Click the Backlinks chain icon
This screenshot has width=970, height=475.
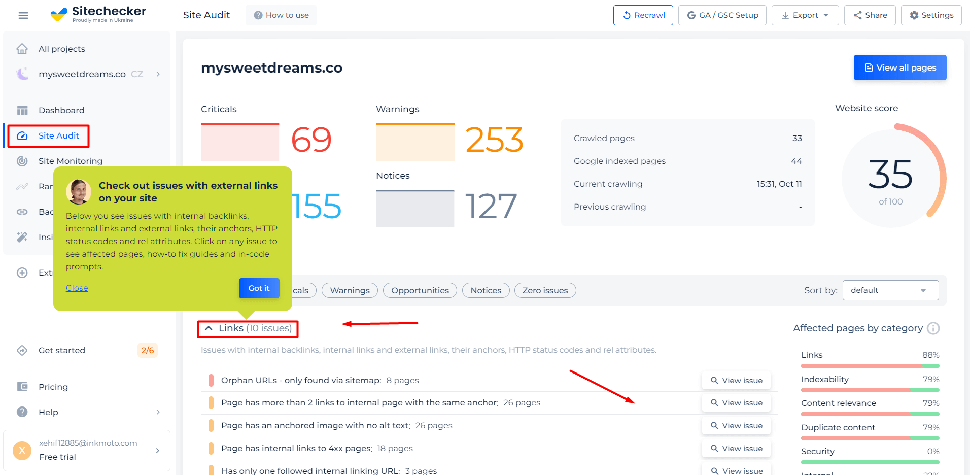coord(22,212)
